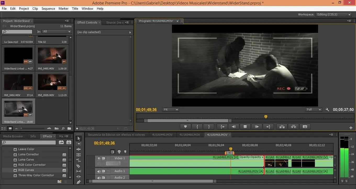Select the Selection arrow tool
356x189 pixels.
pos(79,138)
